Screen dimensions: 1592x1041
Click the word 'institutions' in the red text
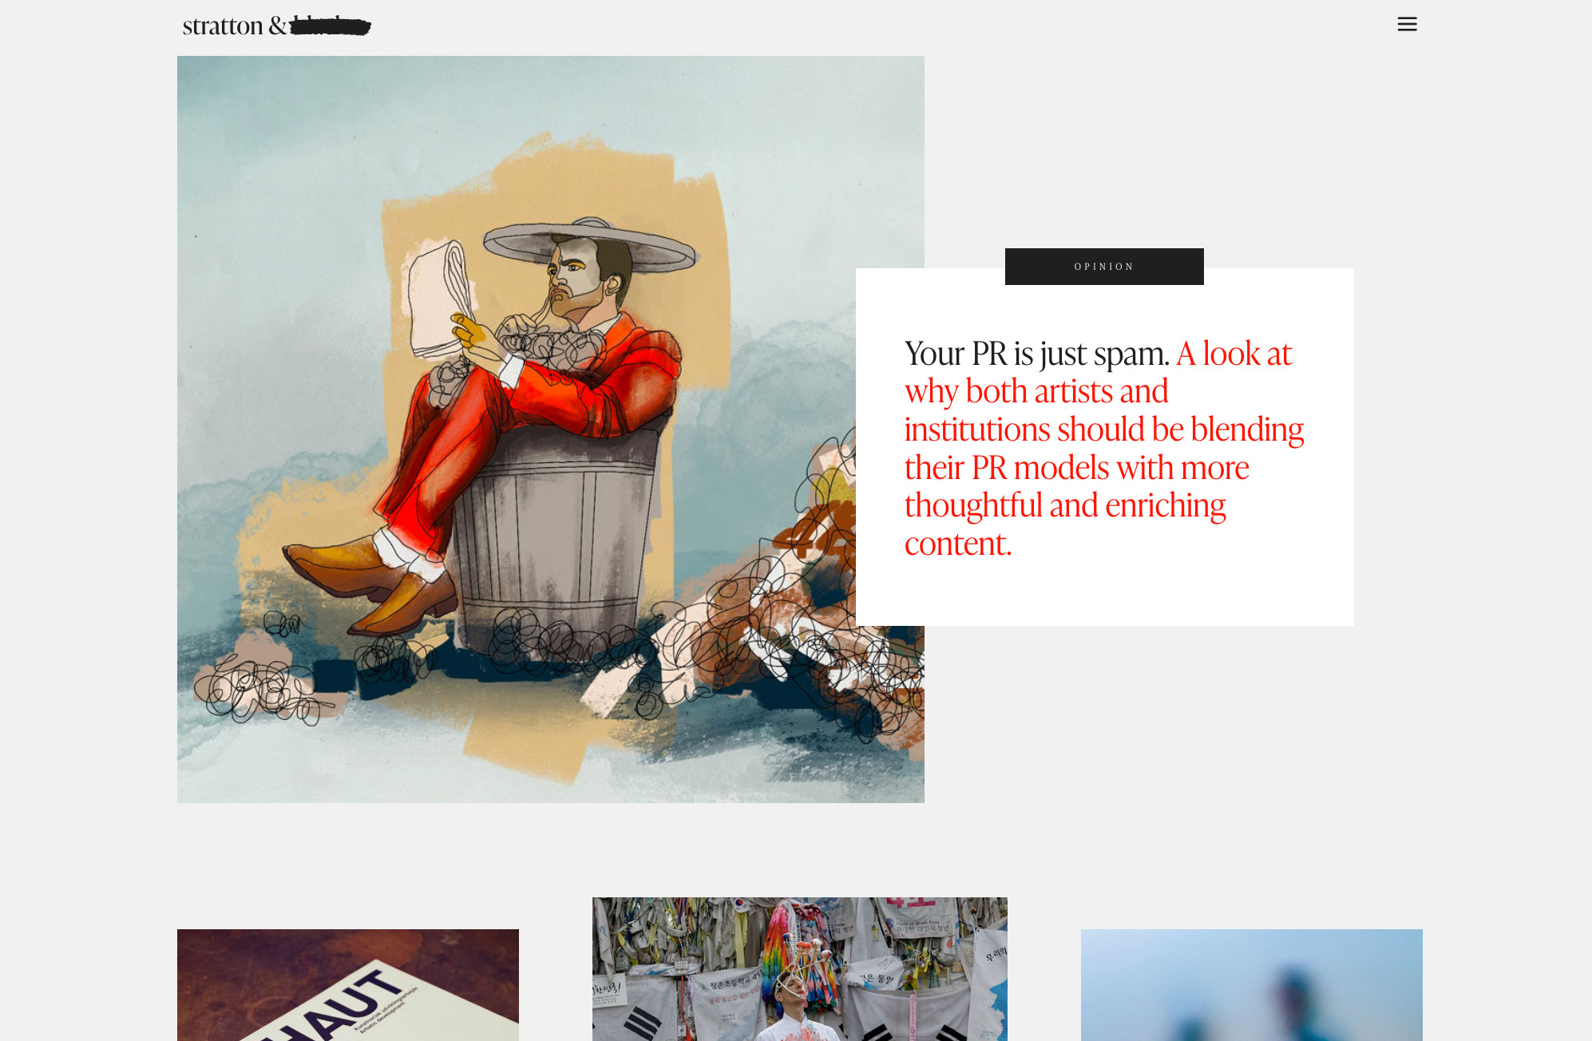click(x=977, y=429)
